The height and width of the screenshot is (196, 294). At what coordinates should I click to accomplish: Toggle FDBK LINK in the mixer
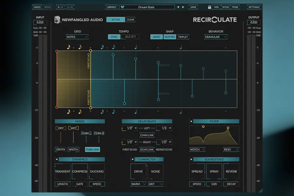pyautogui.click(x=92, y=150)
